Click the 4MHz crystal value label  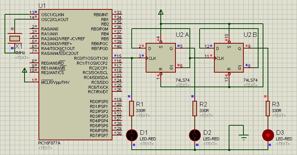pyautogui.click(x=20, y=53)
